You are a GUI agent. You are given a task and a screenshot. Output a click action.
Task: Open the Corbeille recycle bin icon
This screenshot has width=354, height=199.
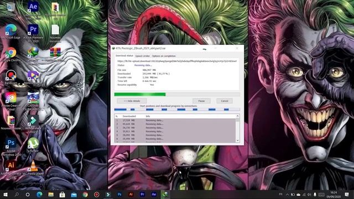coord(11,9)
